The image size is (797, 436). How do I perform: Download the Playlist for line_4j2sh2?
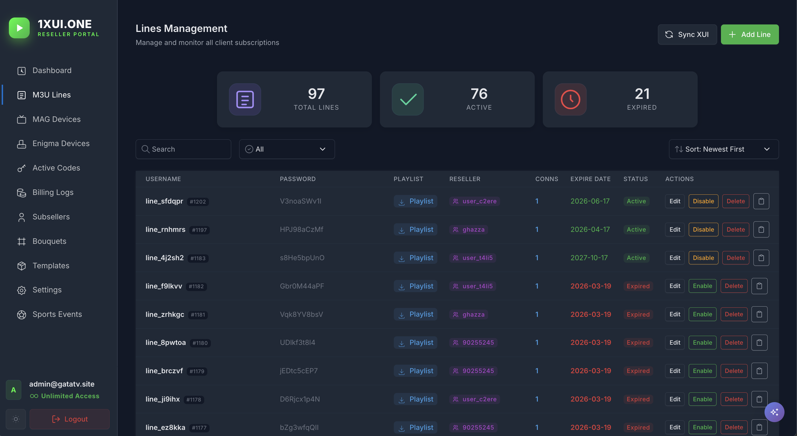pos(415,258)
